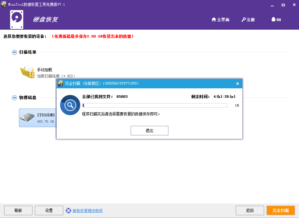299x218 pixels.
Task: Click the 返回 back button
Action: [250, 210]
